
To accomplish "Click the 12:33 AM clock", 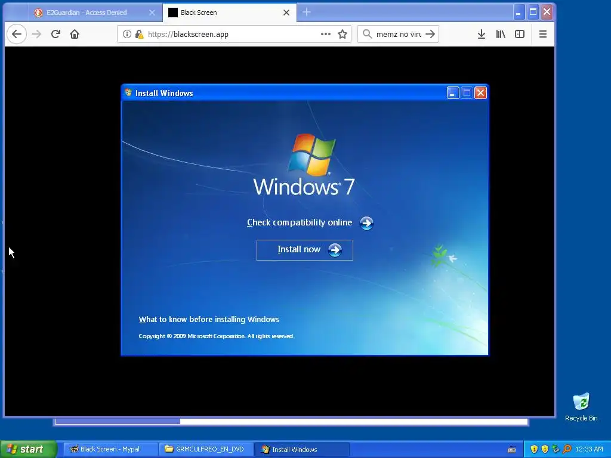I will point(589,449).
